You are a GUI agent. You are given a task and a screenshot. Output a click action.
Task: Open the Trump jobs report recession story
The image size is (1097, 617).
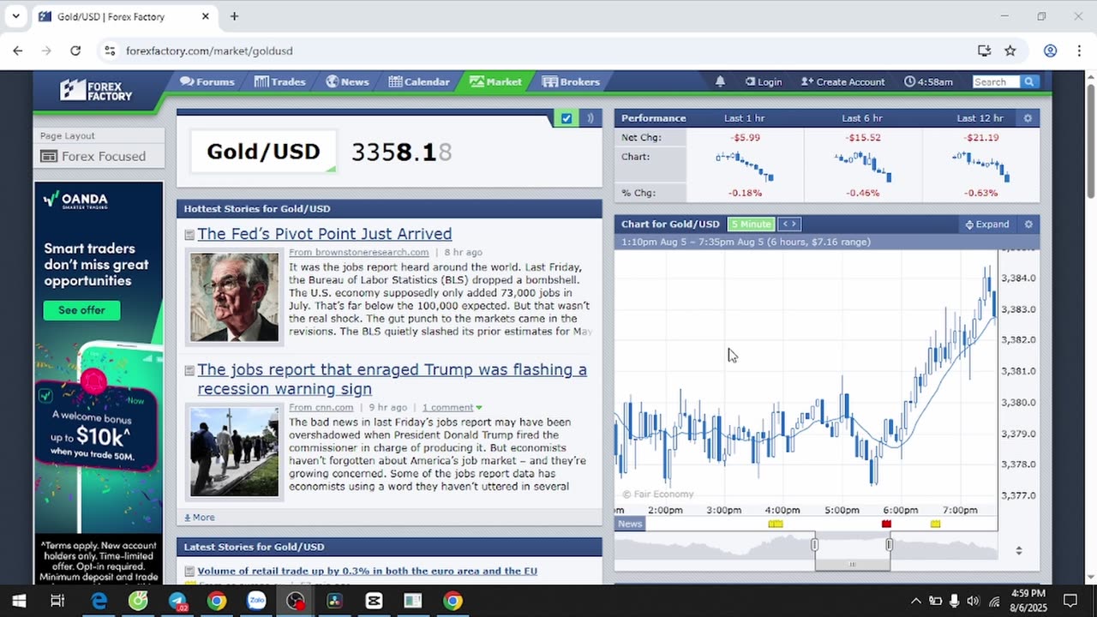tap(393, 379)
